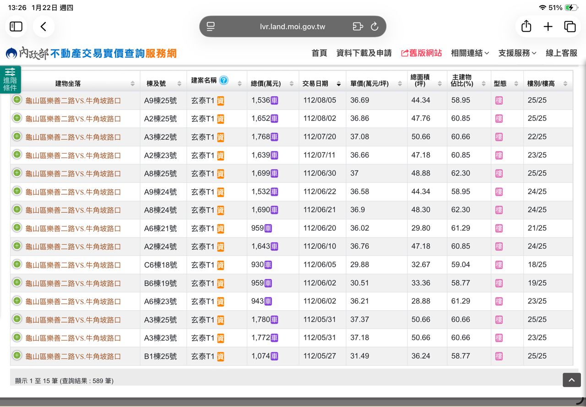
Task: Open a new tab with plus icon
Action: coord(548,27)
